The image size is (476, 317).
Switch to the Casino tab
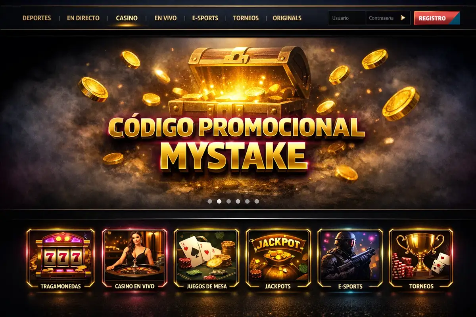coord(127,18)
